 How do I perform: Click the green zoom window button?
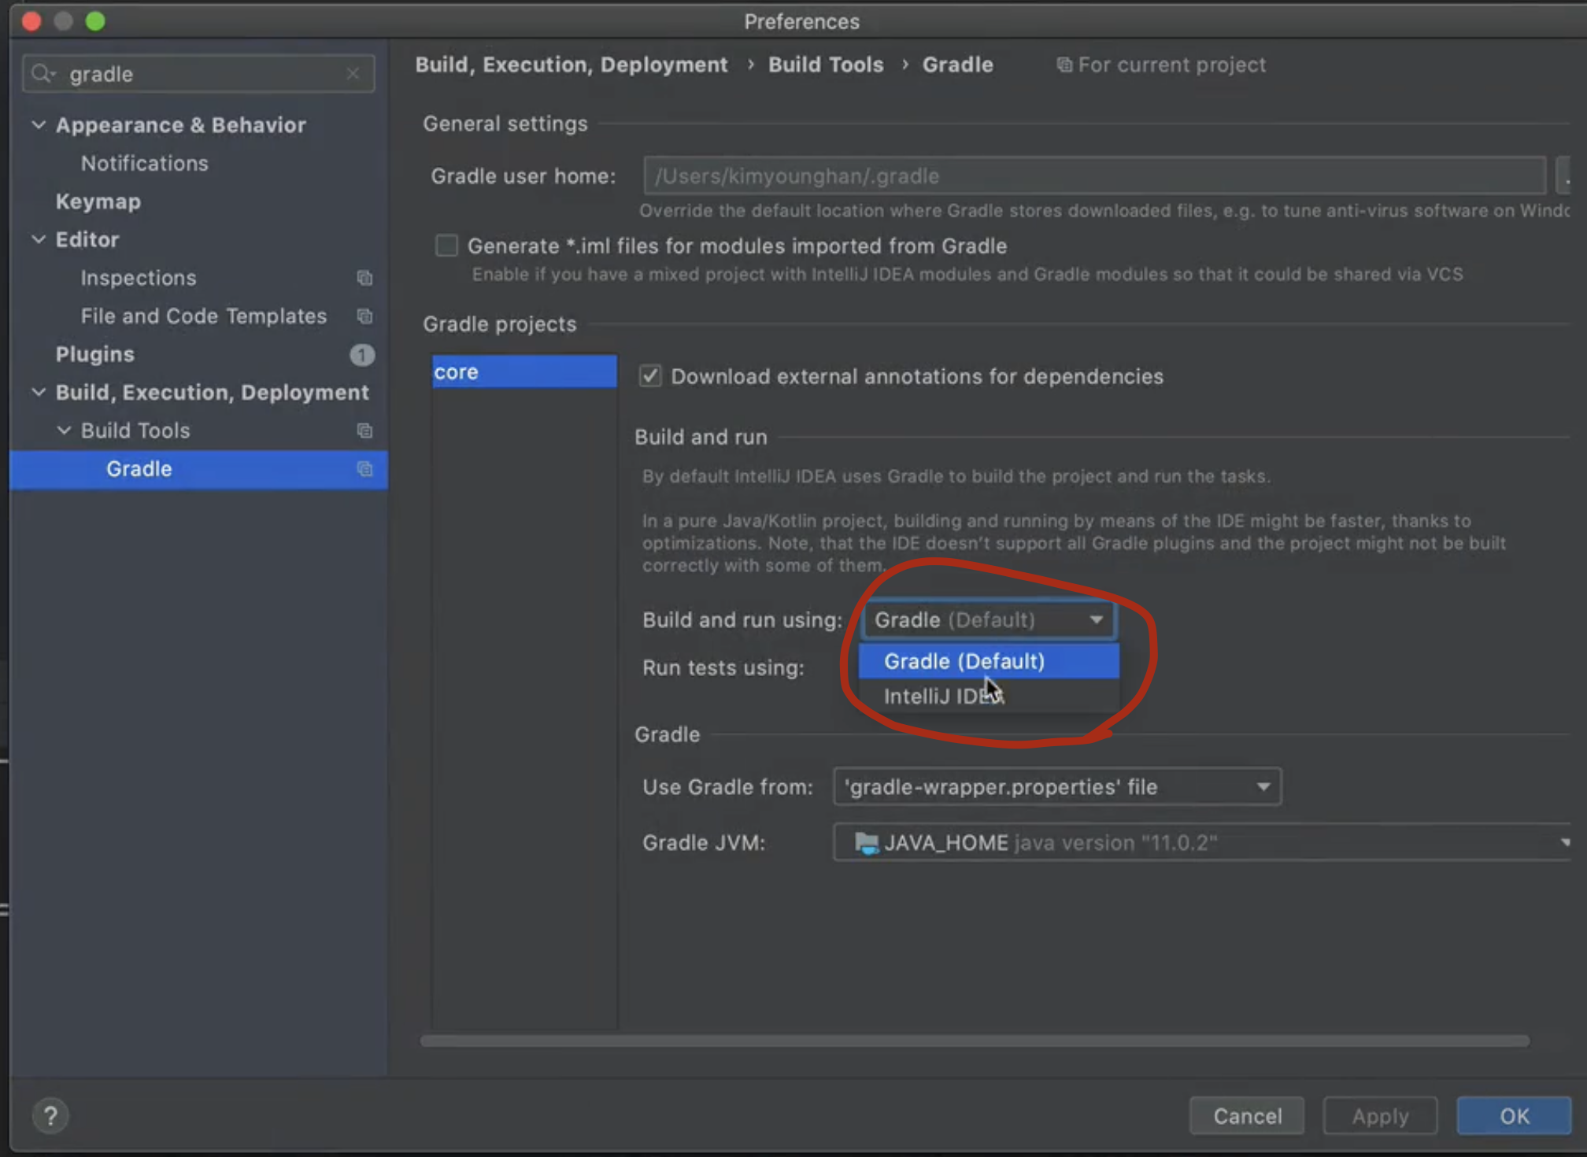point(95,21)
